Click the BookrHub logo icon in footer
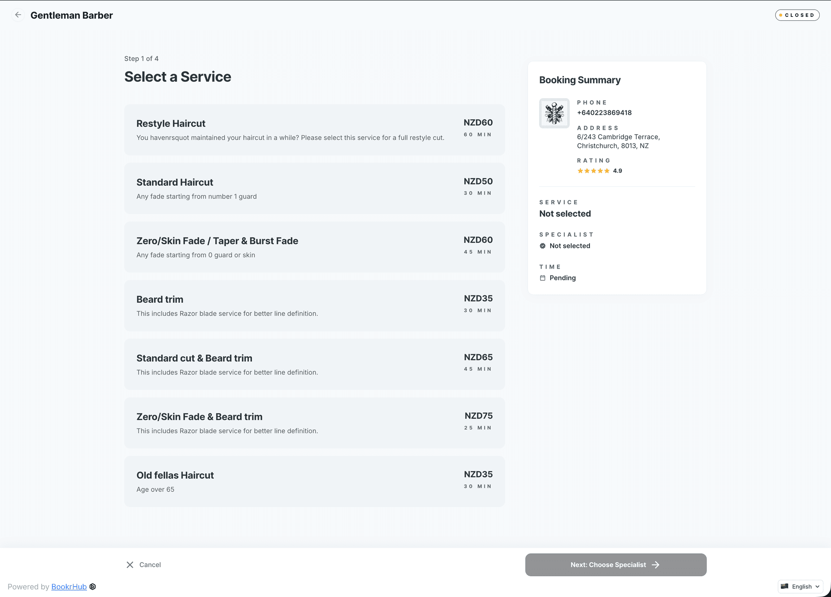This screenshot has height=597, width=831. 92,587
